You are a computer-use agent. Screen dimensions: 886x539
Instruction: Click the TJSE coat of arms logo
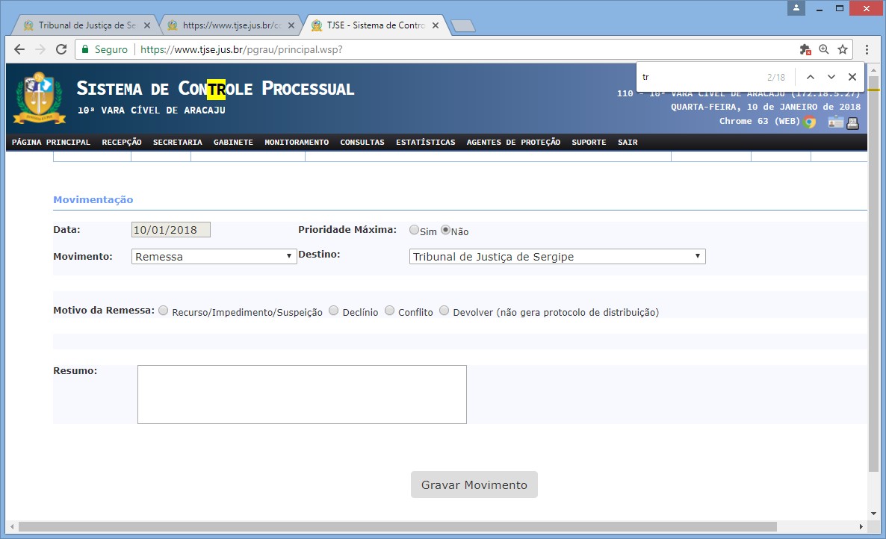(x=40, y=98)
